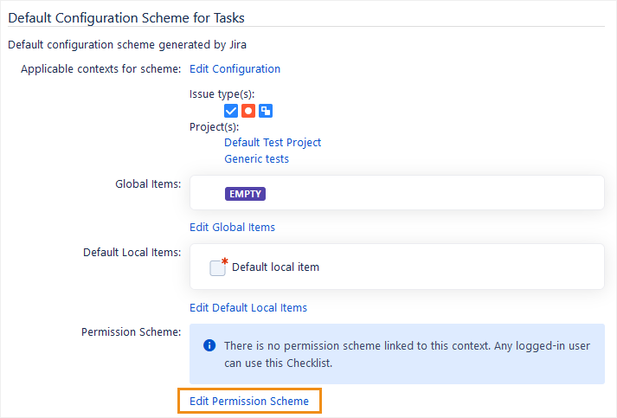This screenshot has width=617, height=418.
Task: Click Edit Default Local Items
Action: [x=247, y=308]
